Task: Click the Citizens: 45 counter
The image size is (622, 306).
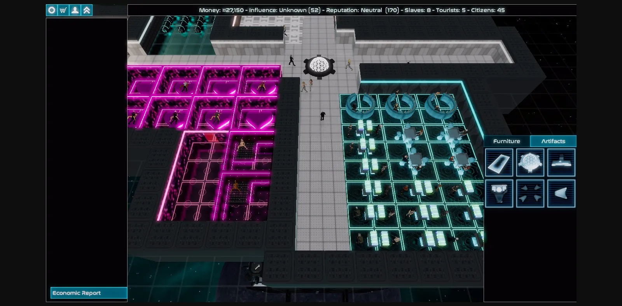Action: click(487, 10)
